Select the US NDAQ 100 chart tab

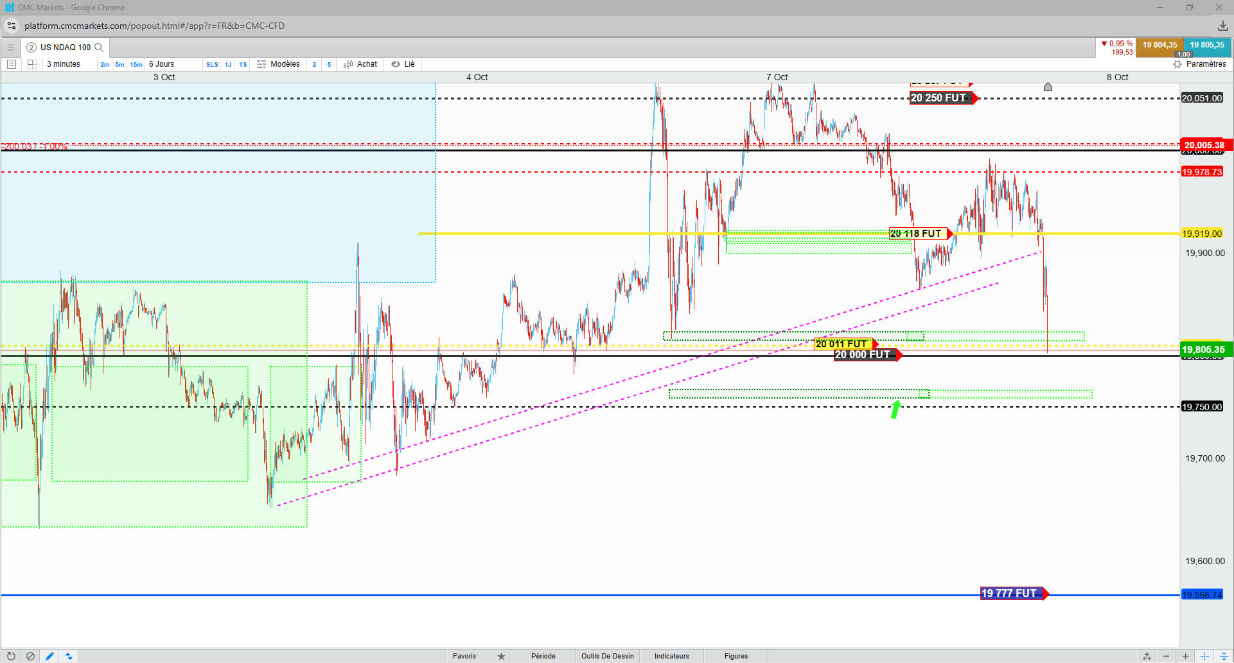click(66, 47)
